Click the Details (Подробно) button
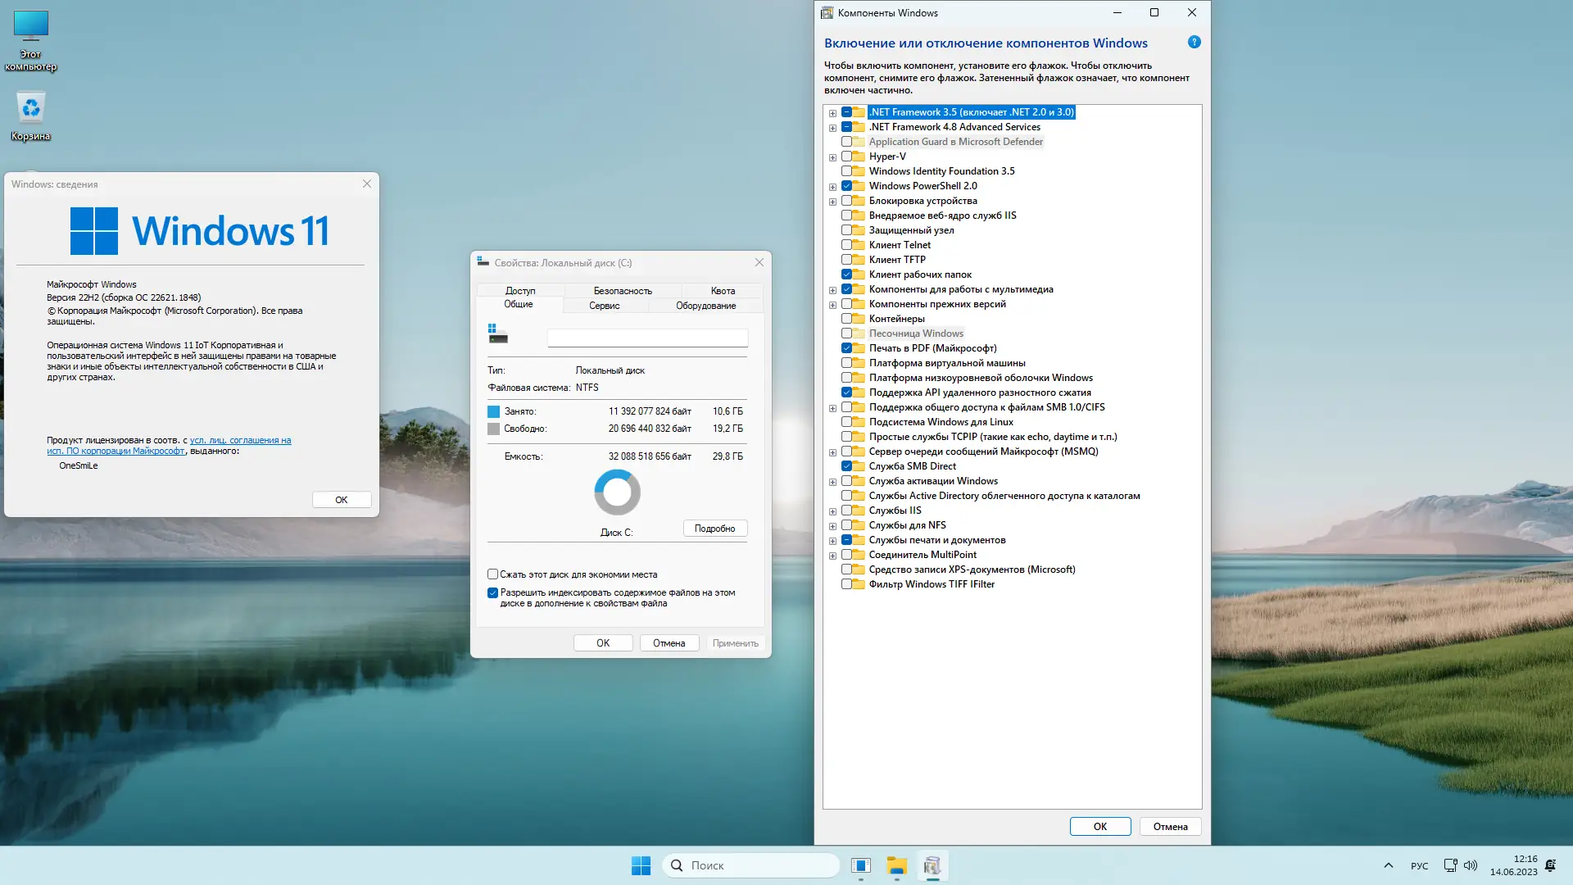The image size is (1573, 885). point(714,529)
